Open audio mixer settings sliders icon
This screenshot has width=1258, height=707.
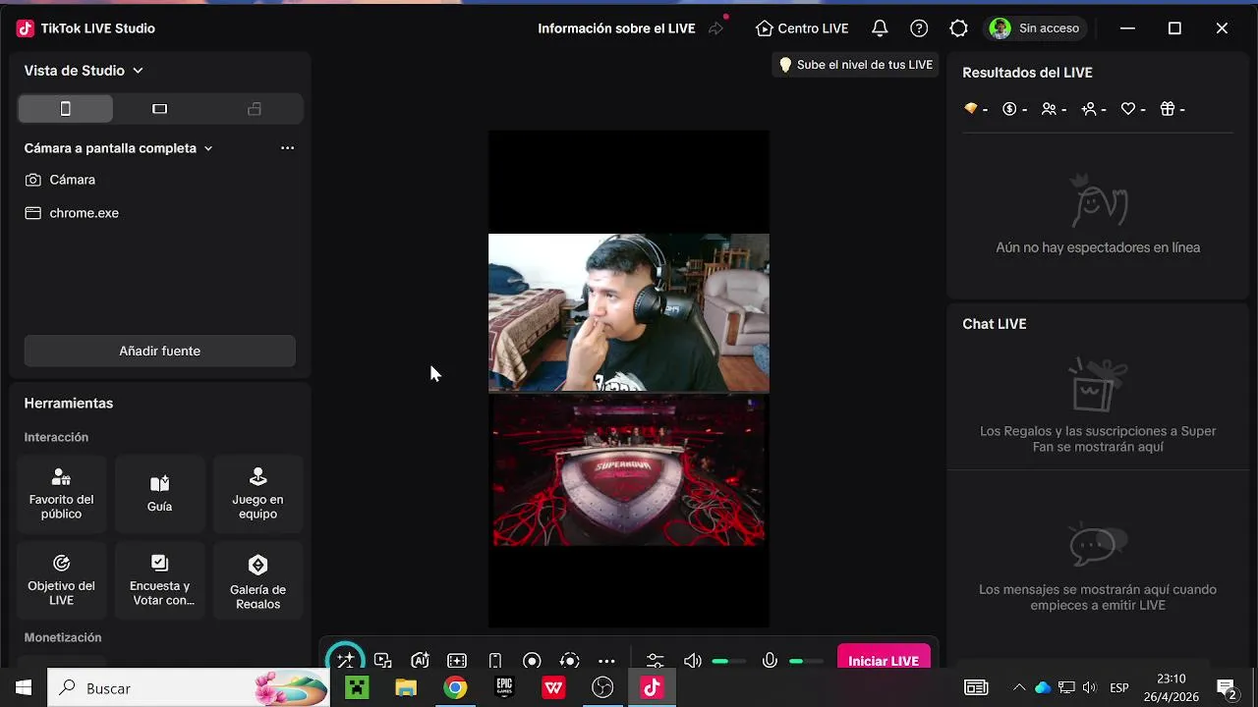(x=656, y=661)
